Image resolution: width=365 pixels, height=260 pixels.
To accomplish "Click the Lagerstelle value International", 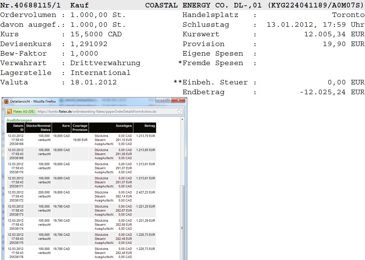I will pyautogui.click(x=100, y=73).
